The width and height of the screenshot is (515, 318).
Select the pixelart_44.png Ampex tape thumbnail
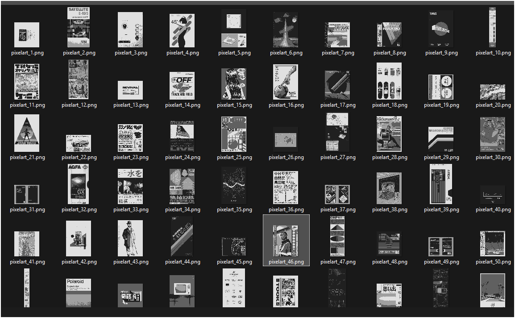(x=182, y=236)
